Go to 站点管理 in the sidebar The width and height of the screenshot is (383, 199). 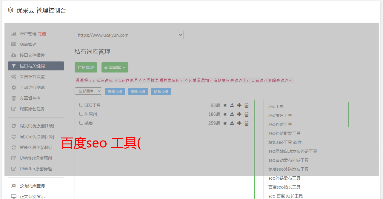point(28,44)
